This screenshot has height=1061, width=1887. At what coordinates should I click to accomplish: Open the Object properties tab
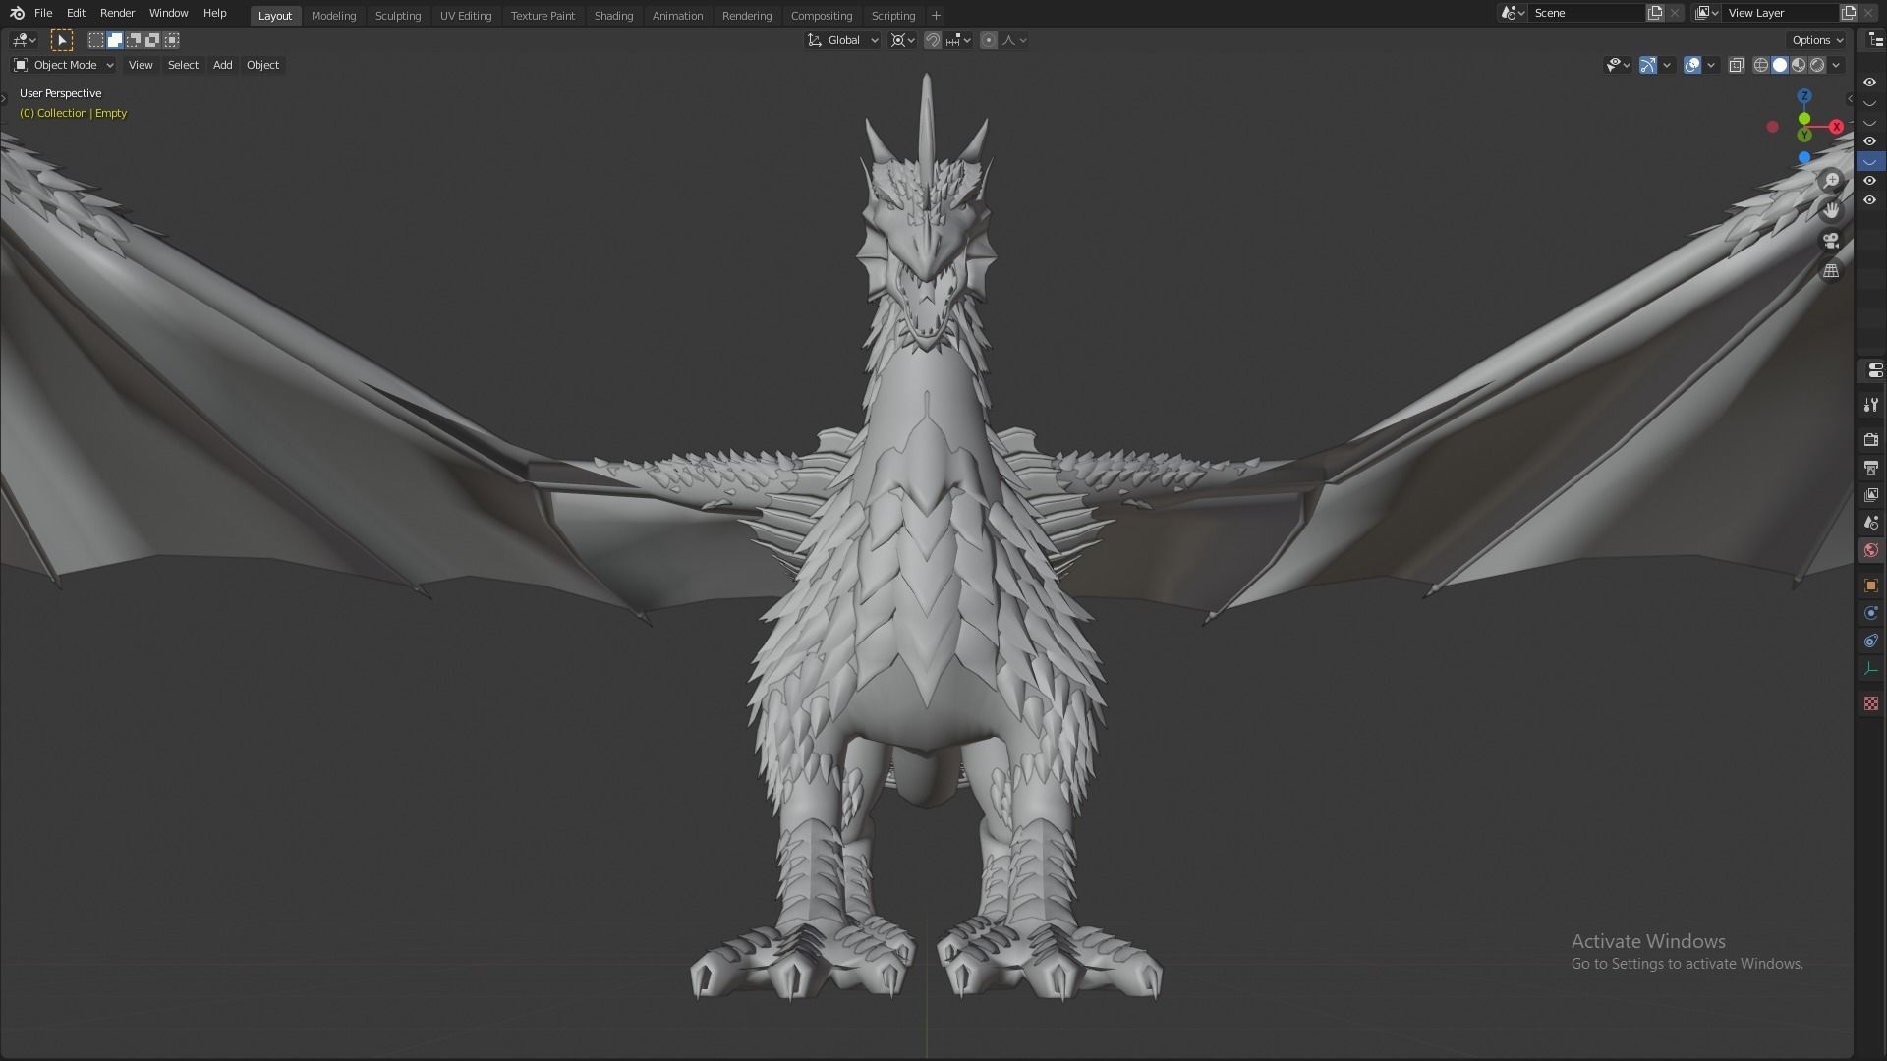(x=1871, y=586)
